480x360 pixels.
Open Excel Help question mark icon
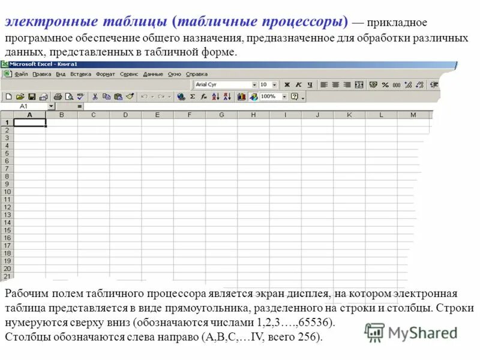[x=295, y=97]
